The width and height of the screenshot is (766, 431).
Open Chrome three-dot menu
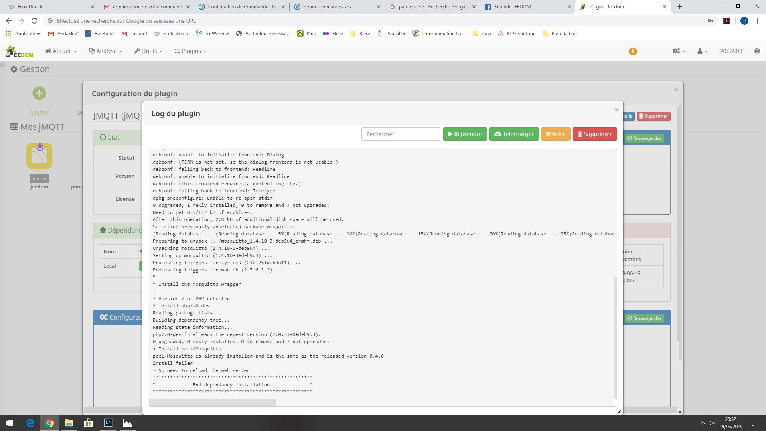[x=757, y=21]
